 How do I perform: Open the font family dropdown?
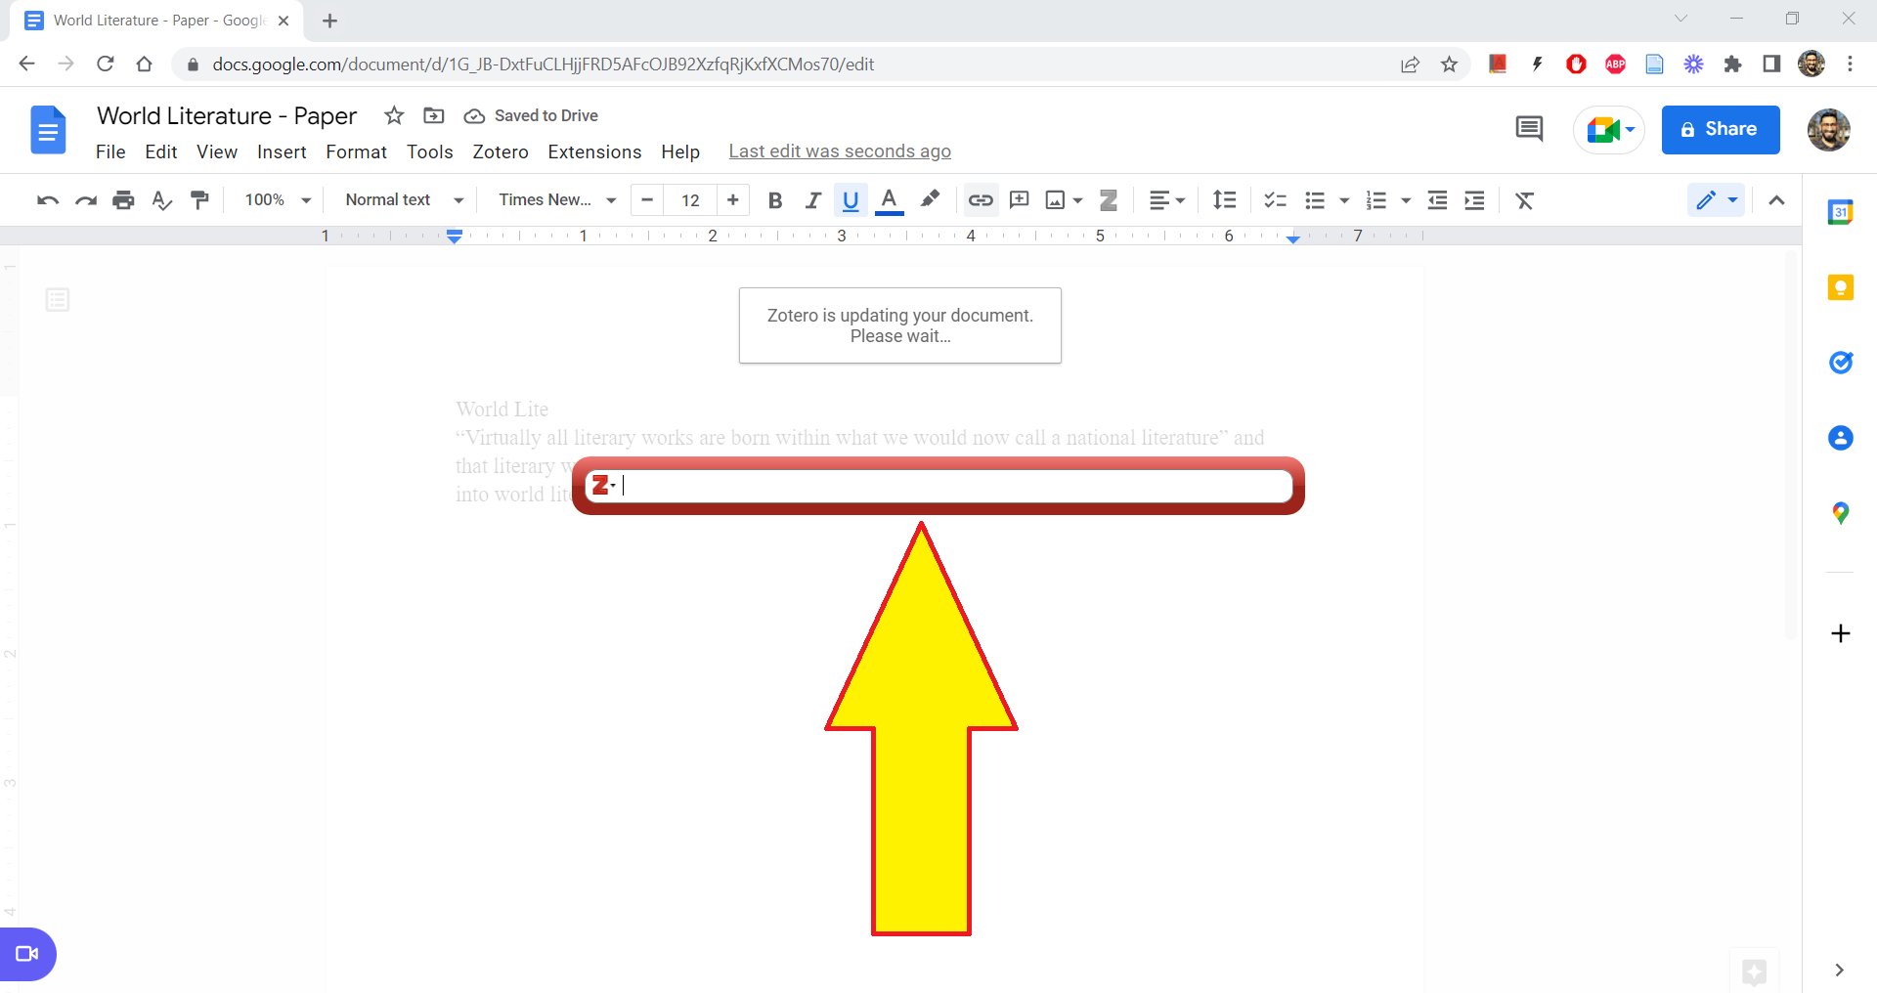553,200
